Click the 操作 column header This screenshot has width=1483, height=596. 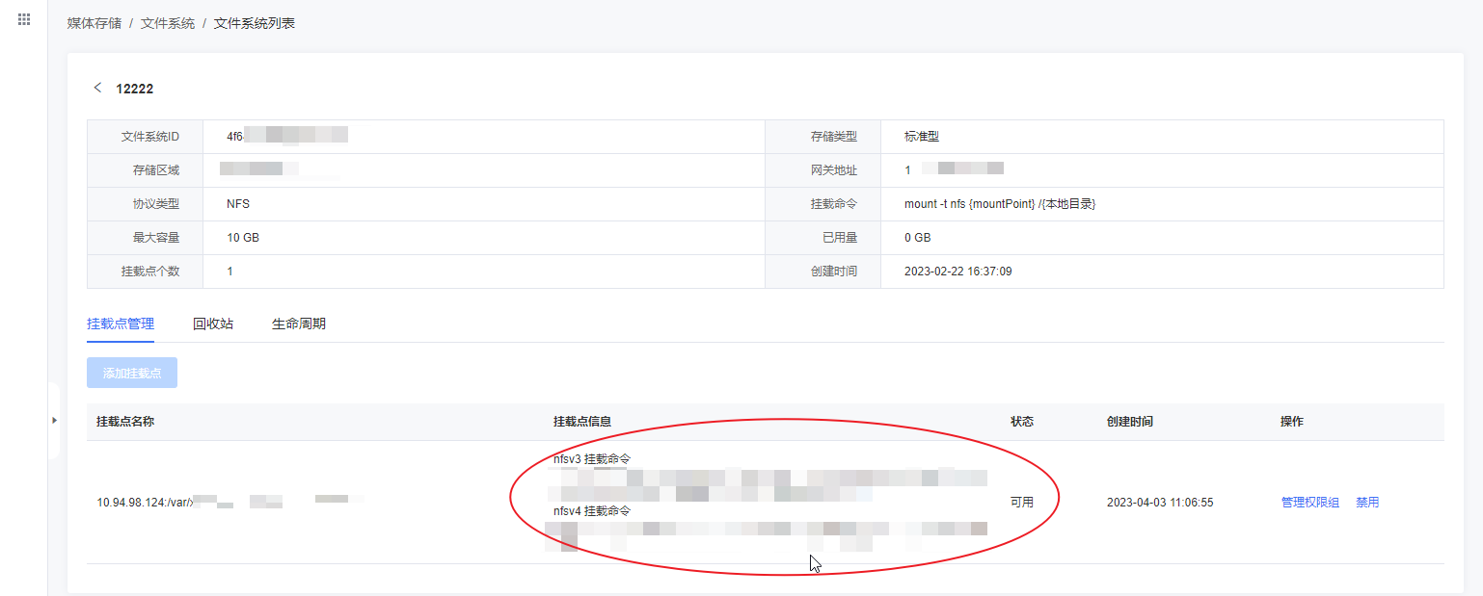point(1292,422)
